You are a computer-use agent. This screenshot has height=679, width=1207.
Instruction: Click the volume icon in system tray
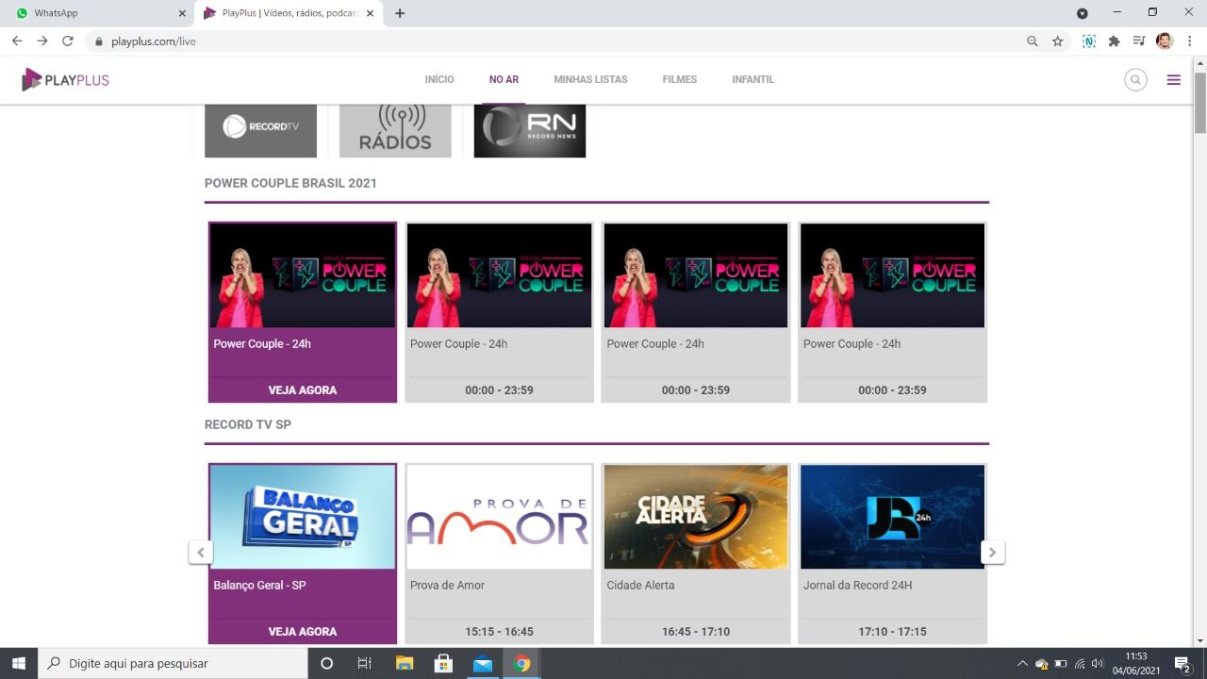point(1098,663)
